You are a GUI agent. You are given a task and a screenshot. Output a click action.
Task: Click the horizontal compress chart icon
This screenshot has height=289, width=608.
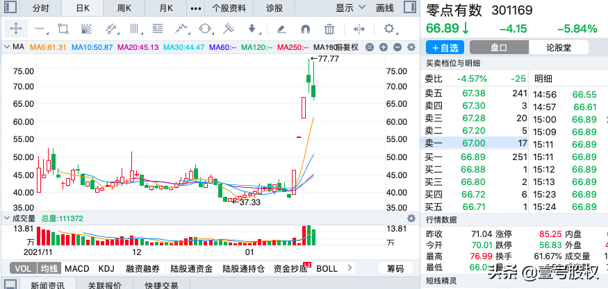tap(359, 28)
